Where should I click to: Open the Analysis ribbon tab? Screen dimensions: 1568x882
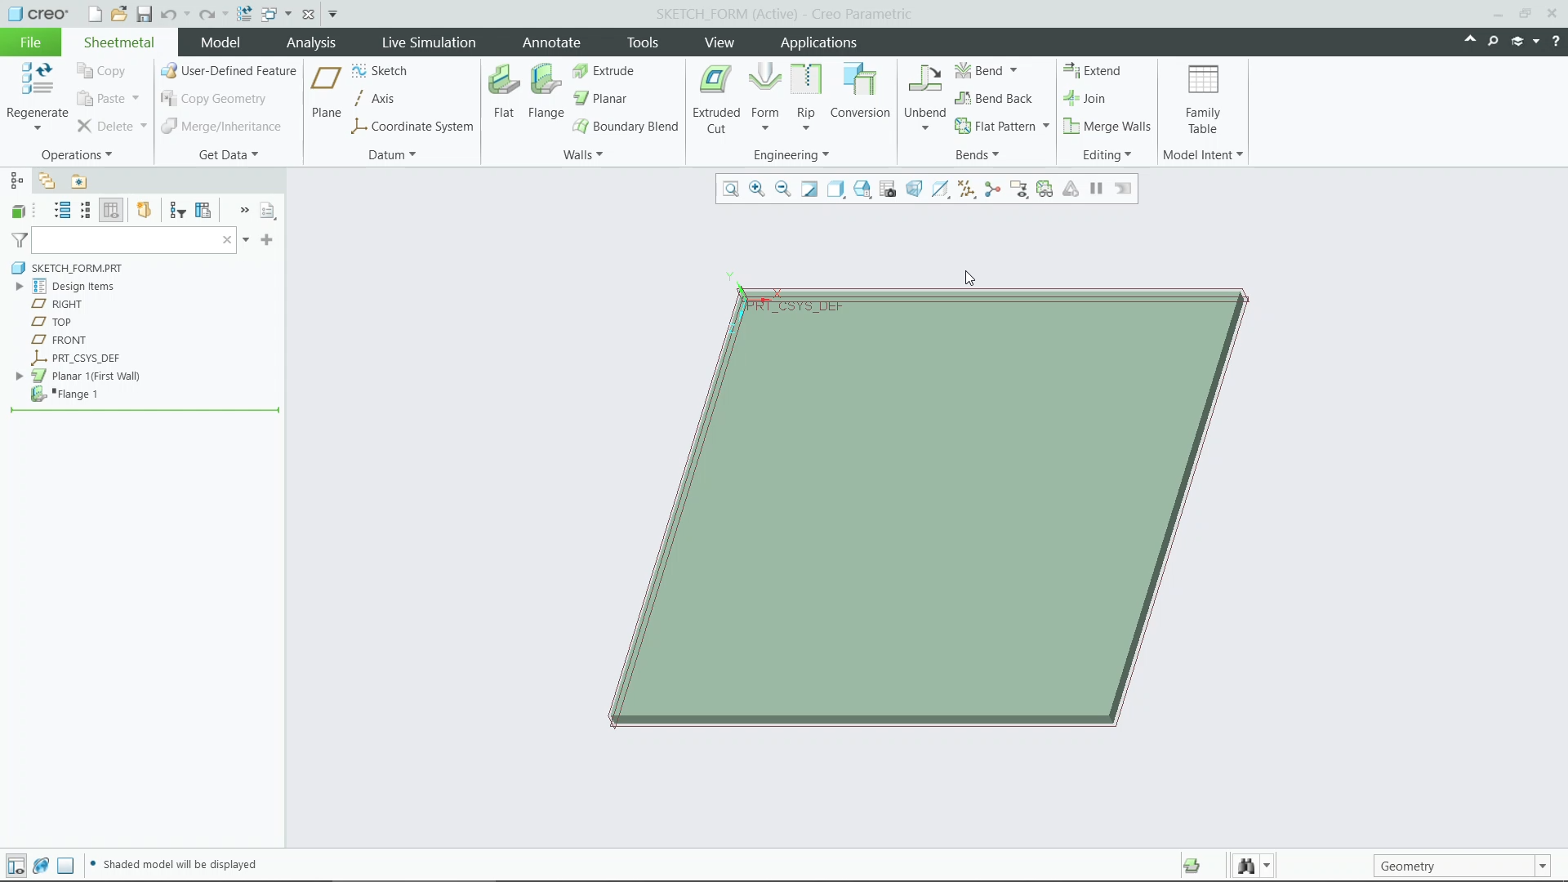(311, 42)
